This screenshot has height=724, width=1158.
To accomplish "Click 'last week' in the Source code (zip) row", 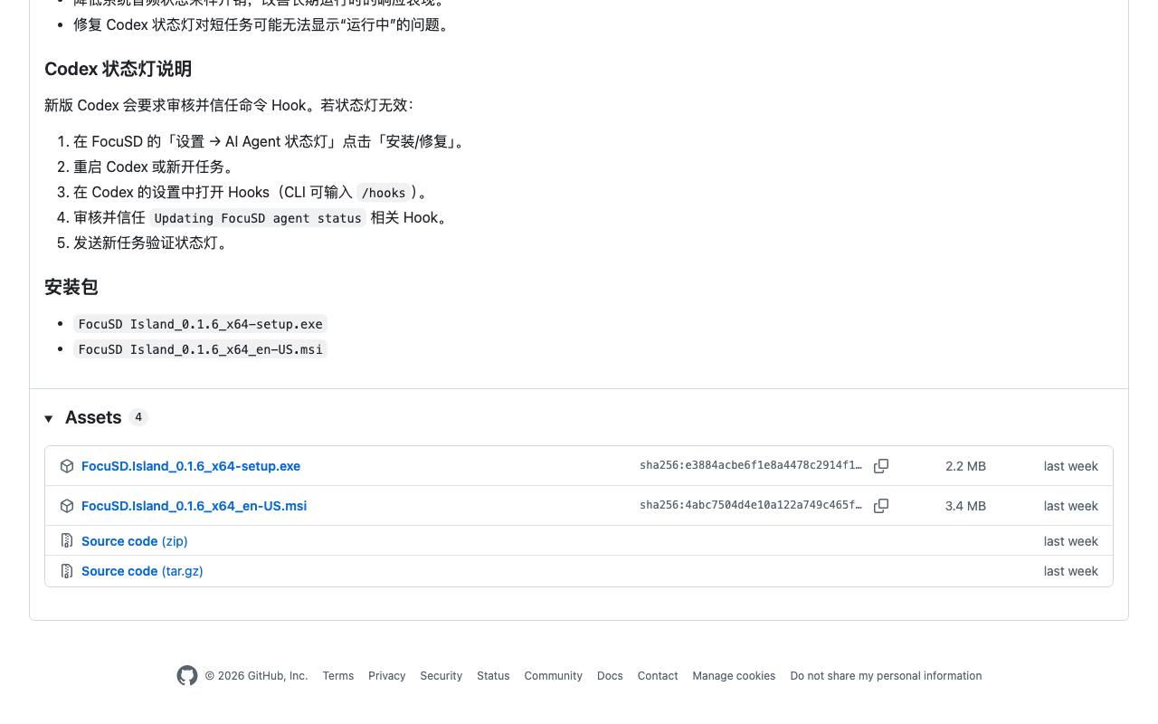I will pyautogui.click(x=1071, y=541).
